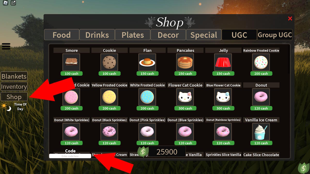Open the hamburger menu icon
Image resolution: width=310 pixels, height=174 pixels.
(x=6, y=46)
